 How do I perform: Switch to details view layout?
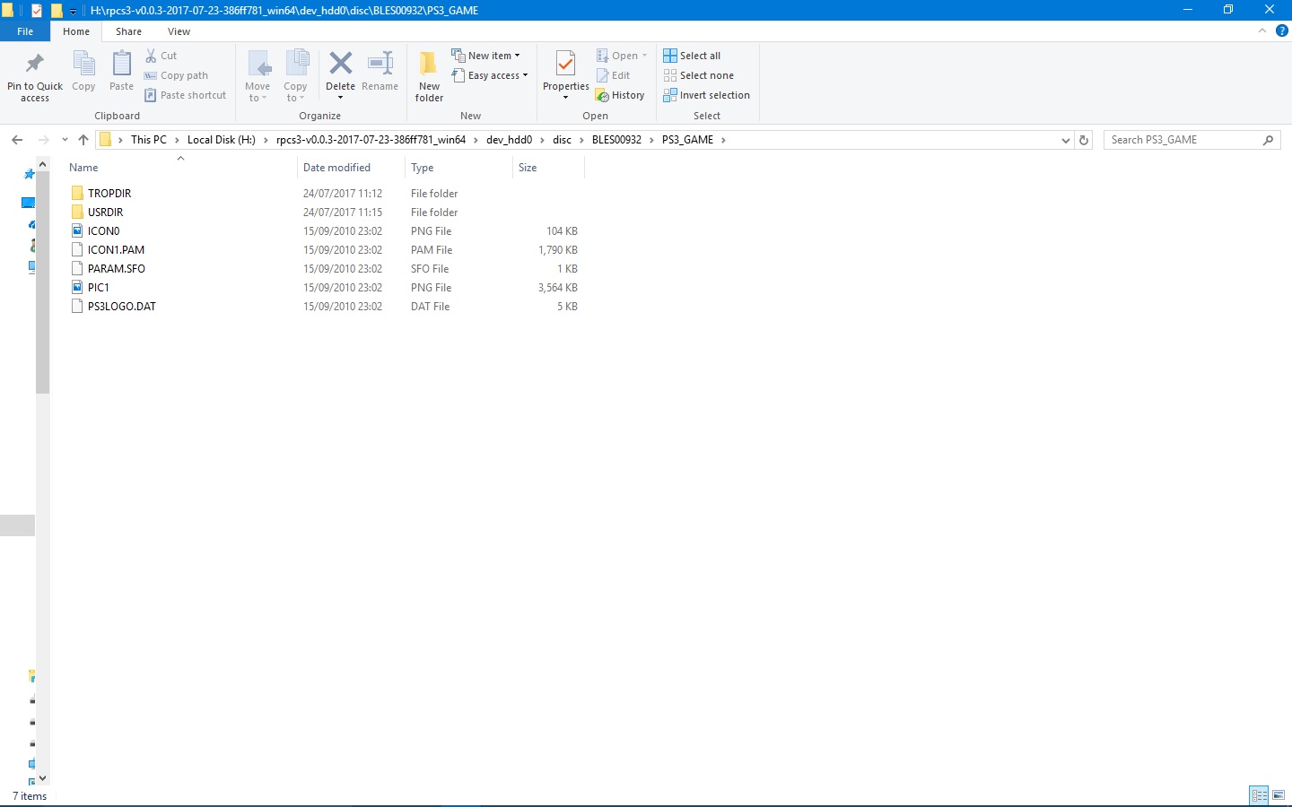pyautogui.click(x=1259, y=795)
